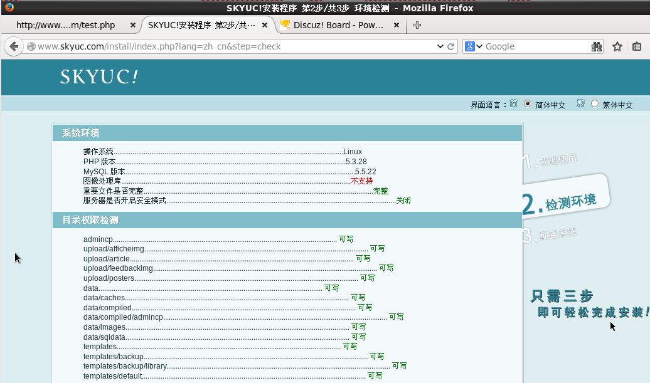This screenshot has height=383, width=650.
Task: Reload the page with the refresh icon
Action: point(451,46)
